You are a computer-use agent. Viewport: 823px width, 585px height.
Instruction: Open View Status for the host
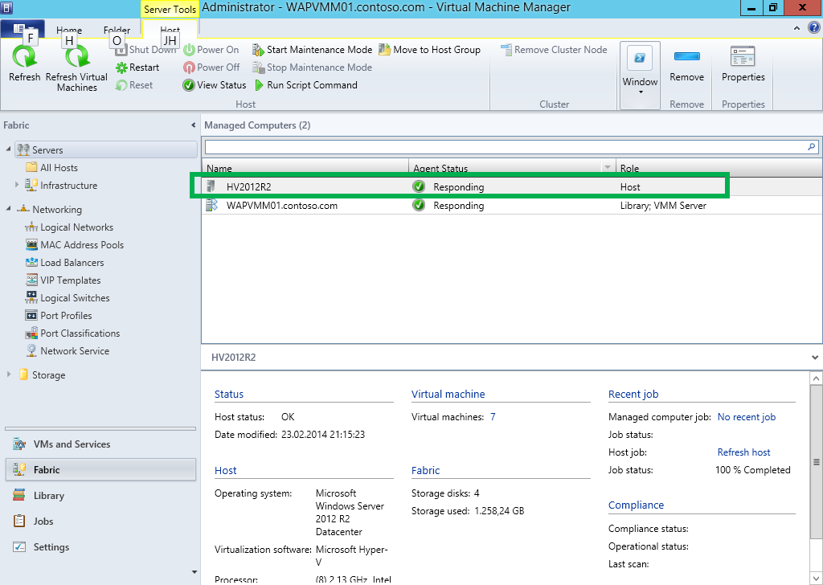point(215,85)
